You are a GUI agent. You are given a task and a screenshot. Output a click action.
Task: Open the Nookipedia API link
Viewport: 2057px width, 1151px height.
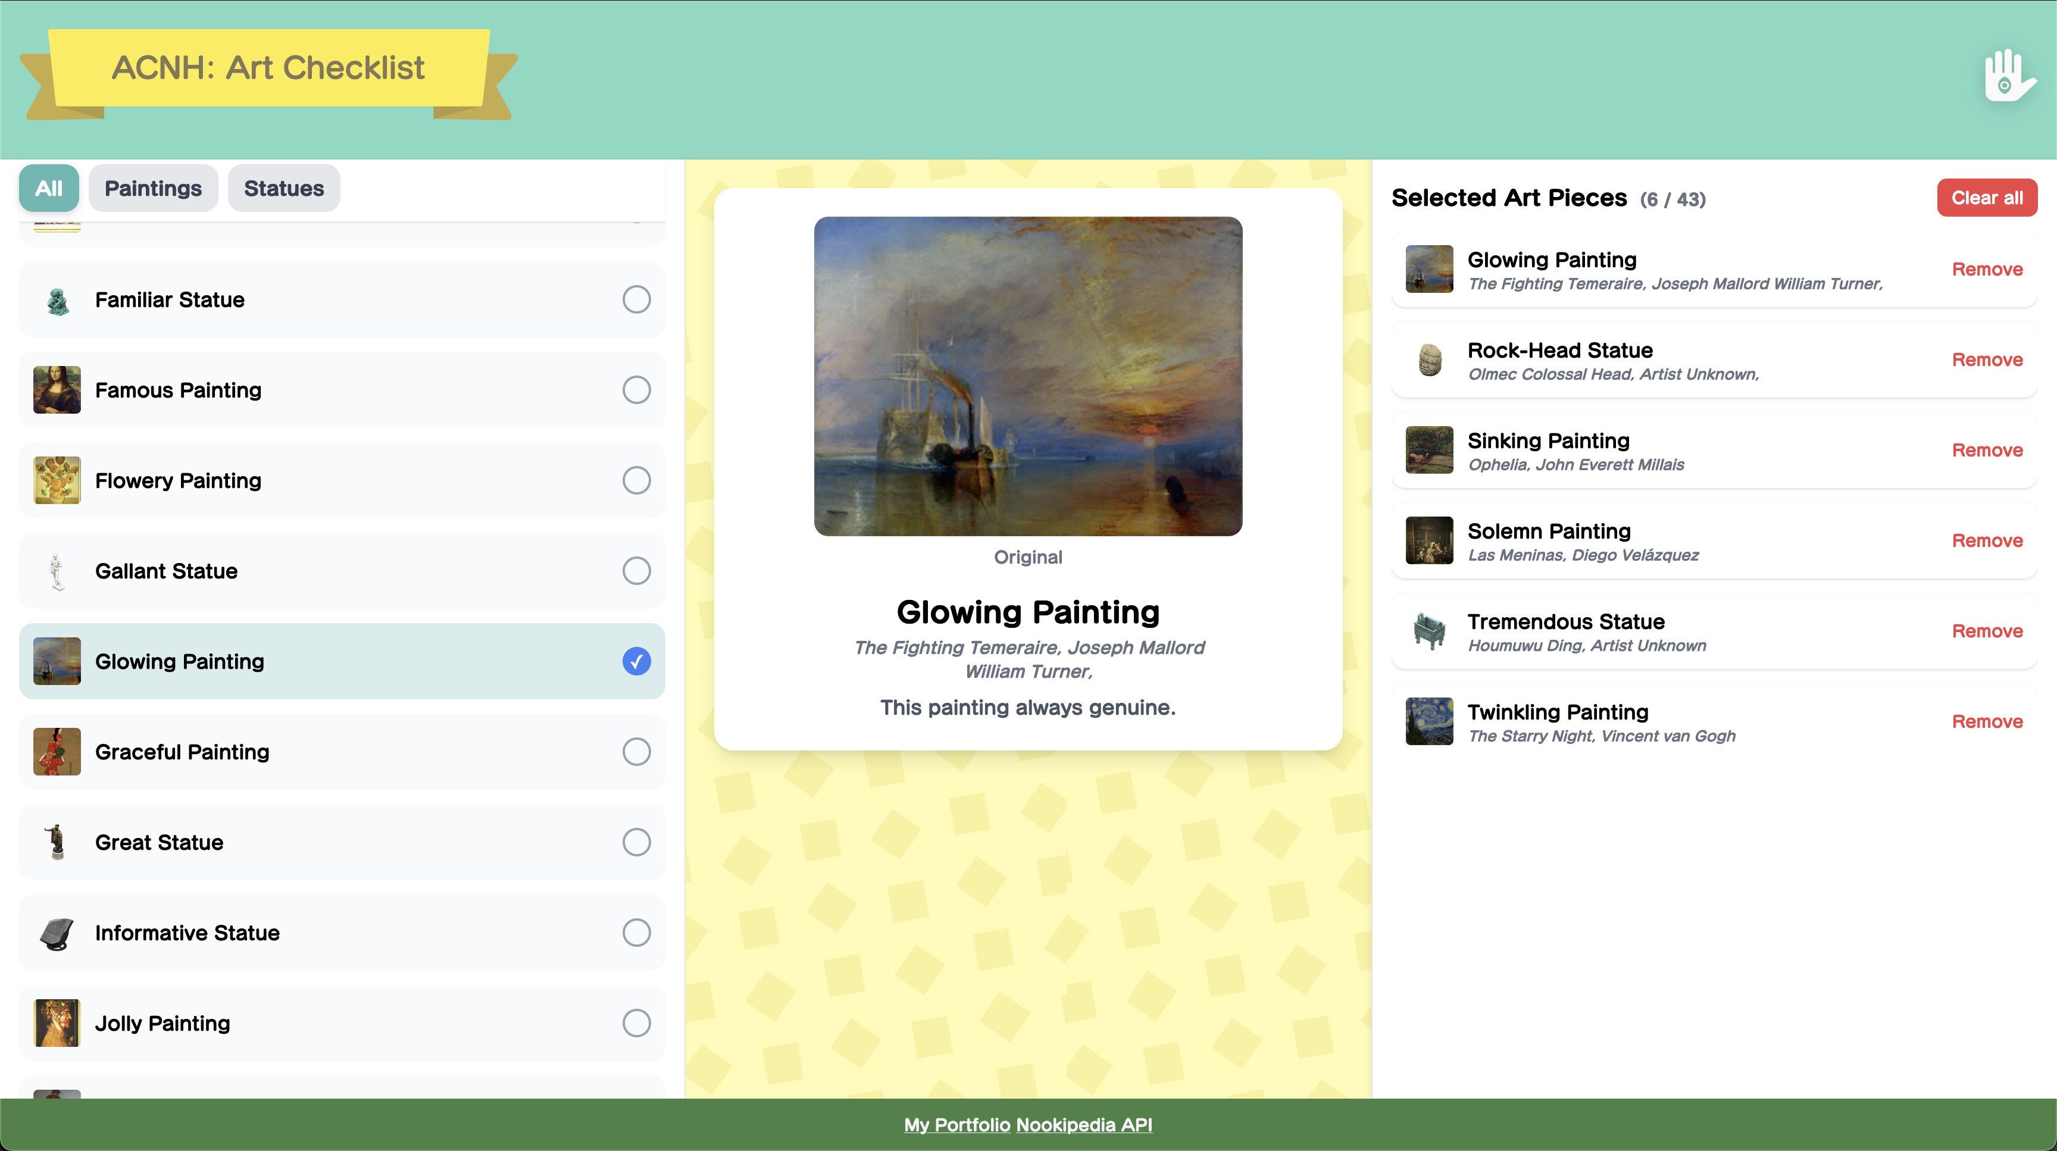click(1084, 1125)
